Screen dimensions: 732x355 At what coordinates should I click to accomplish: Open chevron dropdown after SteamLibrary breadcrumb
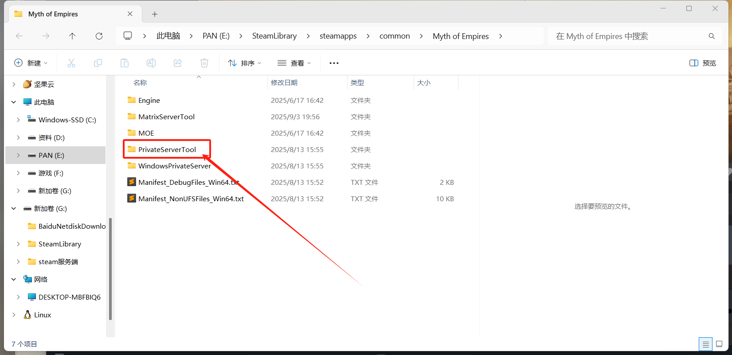[308, 36]
